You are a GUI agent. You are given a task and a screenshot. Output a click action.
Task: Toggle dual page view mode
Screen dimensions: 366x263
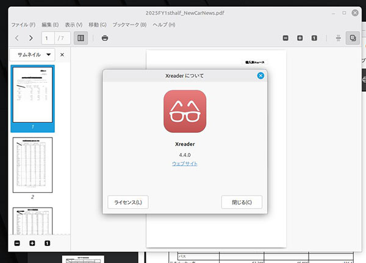(x=353, y=38)
